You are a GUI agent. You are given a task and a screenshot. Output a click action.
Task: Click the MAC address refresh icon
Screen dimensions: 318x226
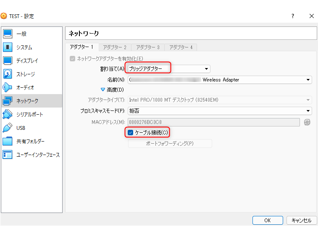(x=307, y=122)
